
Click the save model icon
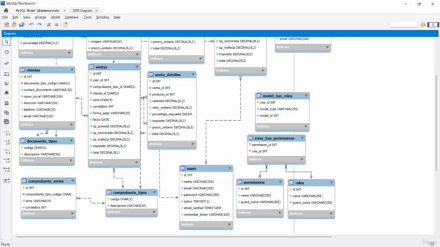(21, 25)
